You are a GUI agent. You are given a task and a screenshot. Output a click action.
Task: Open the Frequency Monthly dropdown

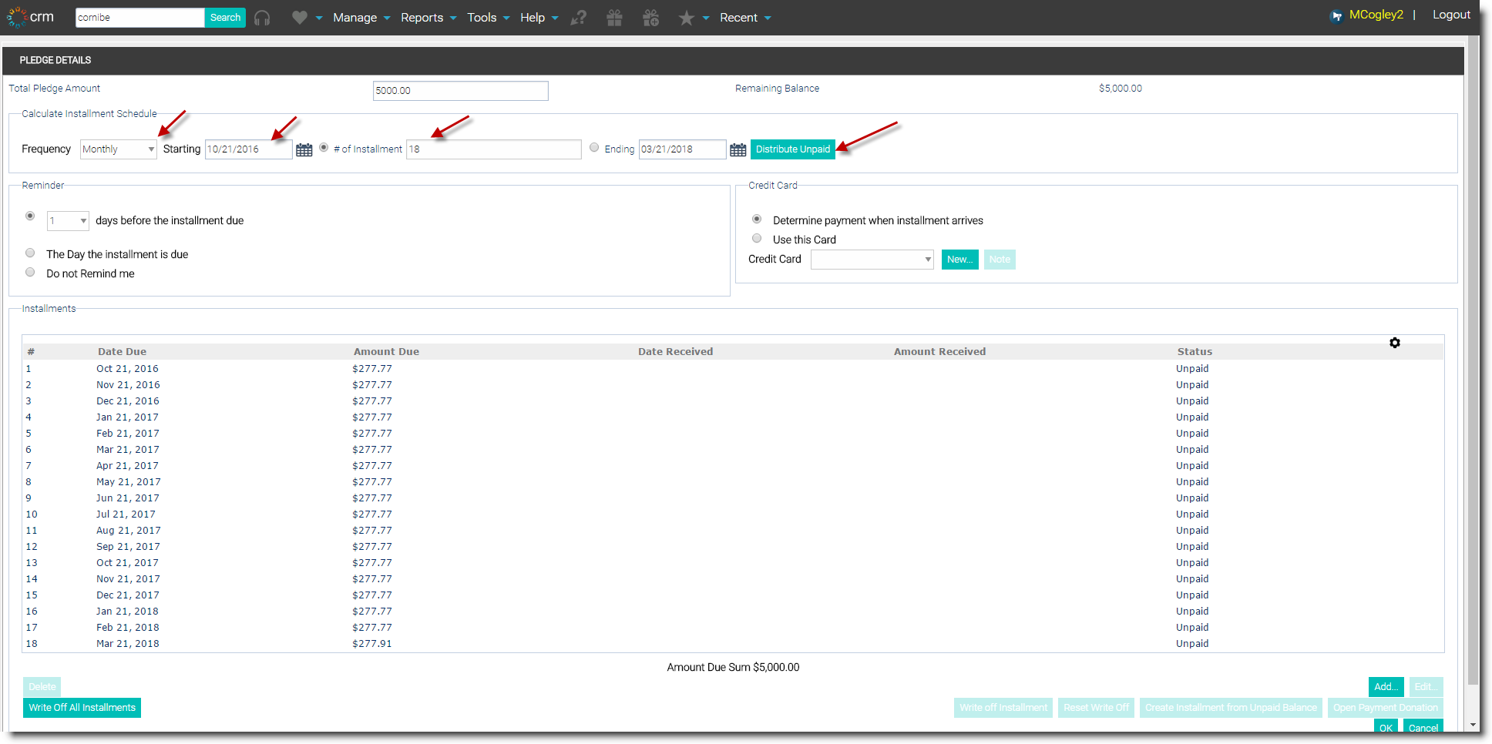click(x=119, y=149)
